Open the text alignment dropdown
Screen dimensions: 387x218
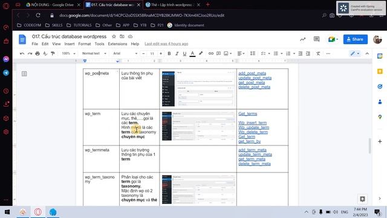click(241, 53)
